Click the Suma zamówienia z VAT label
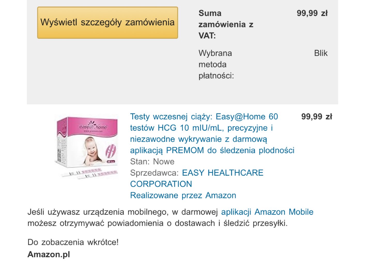365x265 pixels. 225,24
